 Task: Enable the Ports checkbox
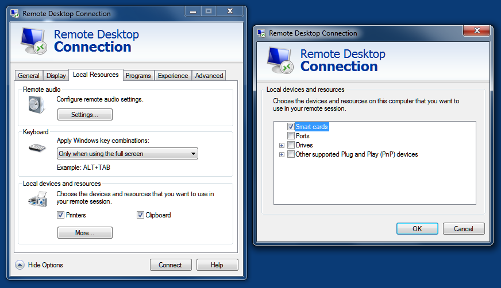pyautogui.click(x=291, y=136)
